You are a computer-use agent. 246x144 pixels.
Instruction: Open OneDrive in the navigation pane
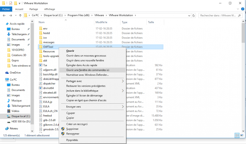point(15,73)
